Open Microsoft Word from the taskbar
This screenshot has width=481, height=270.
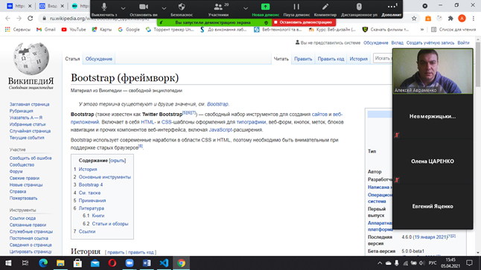tap(147, 263)
